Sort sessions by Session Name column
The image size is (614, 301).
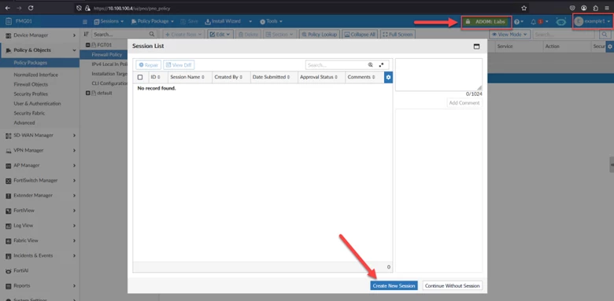pos(187,77)
